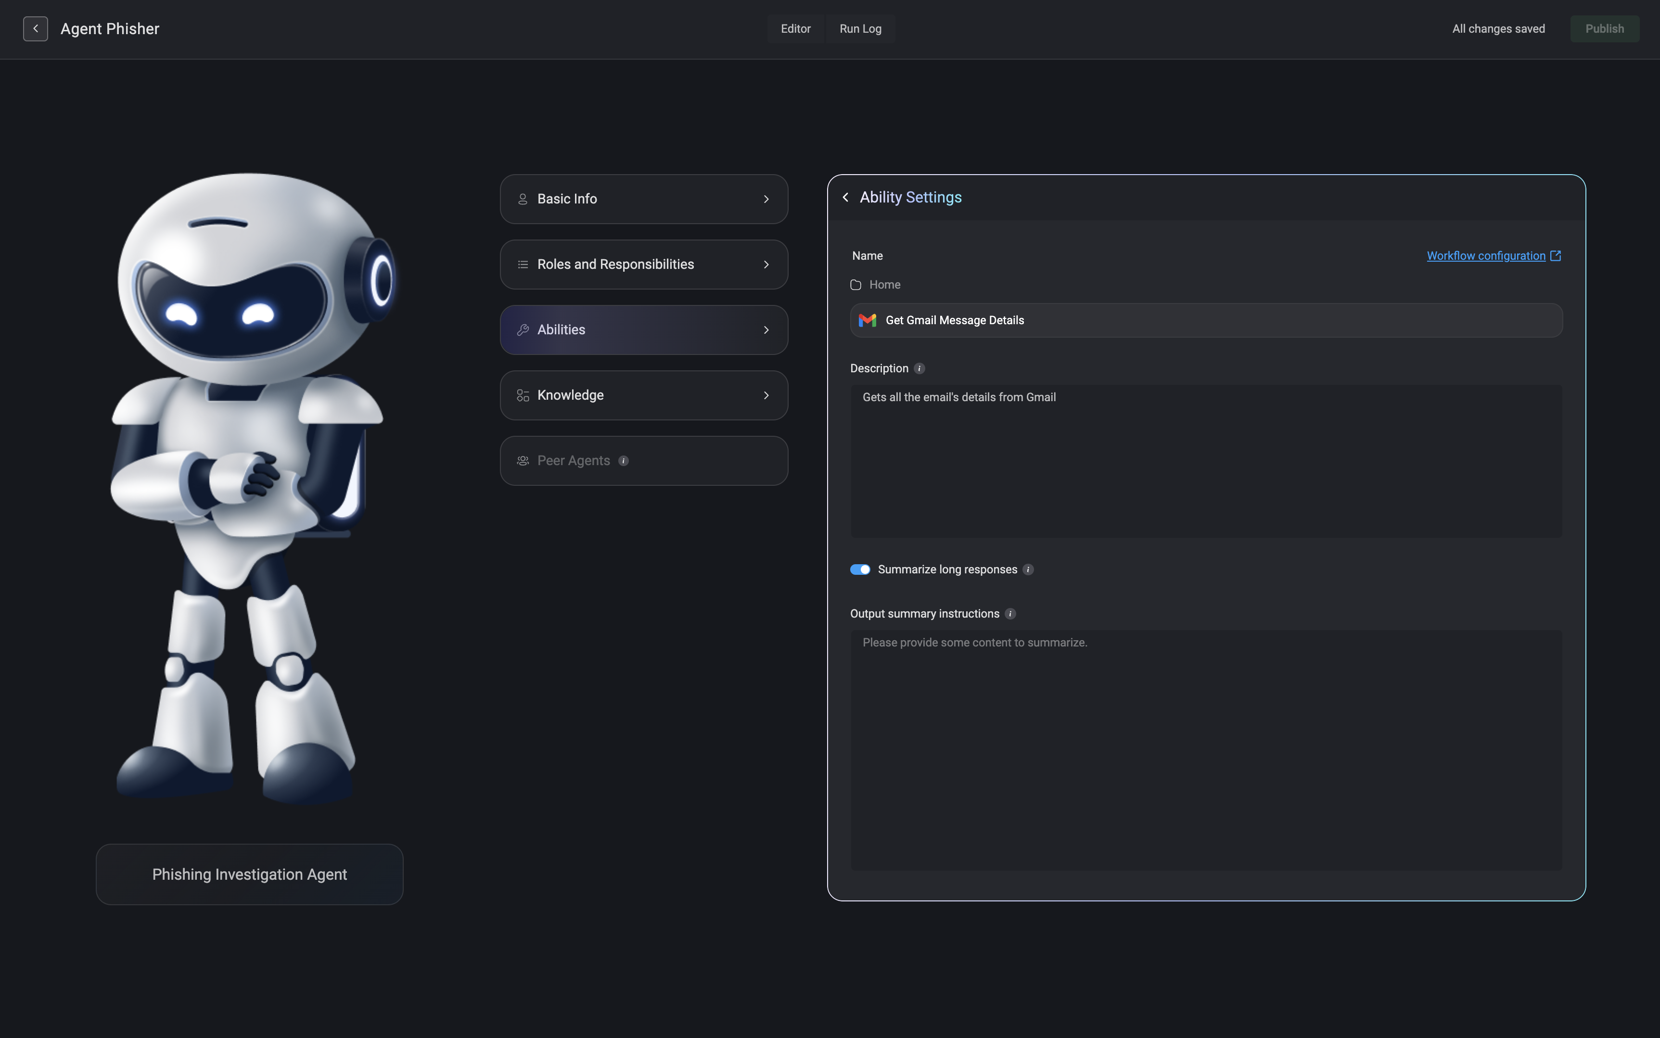
Task: Expand the Basic Info section
Action: click(x=643, y=199)
